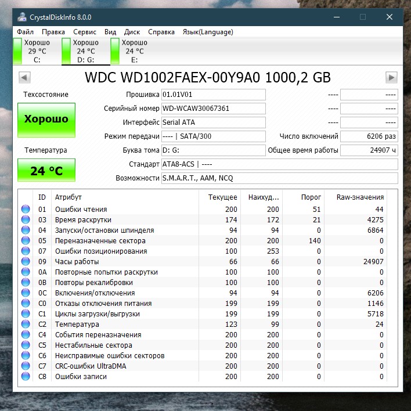
Task: Open the Файл menu
Action: 25,32
